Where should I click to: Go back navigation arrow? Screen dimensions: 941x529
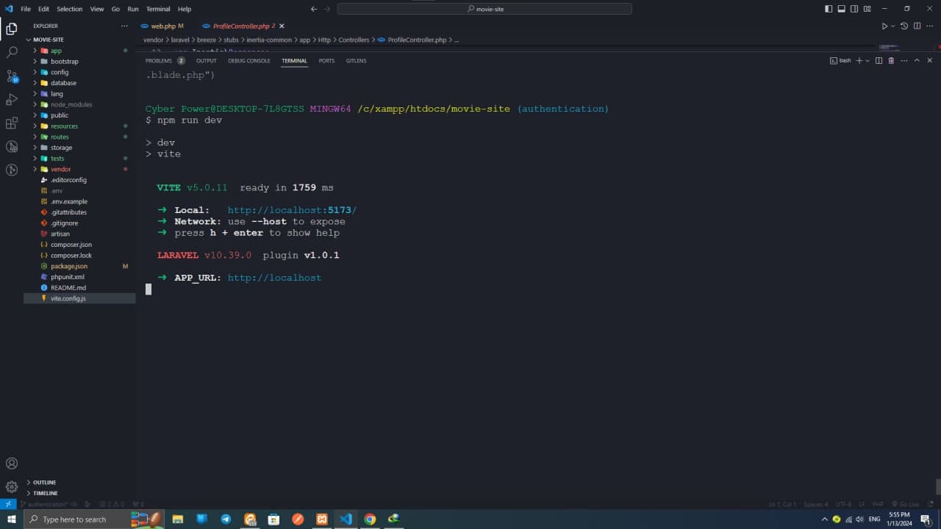pos(314,9)
